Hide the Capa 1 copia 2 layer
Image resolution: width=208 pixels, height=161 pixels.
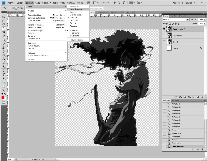click(x=164, y=29)
